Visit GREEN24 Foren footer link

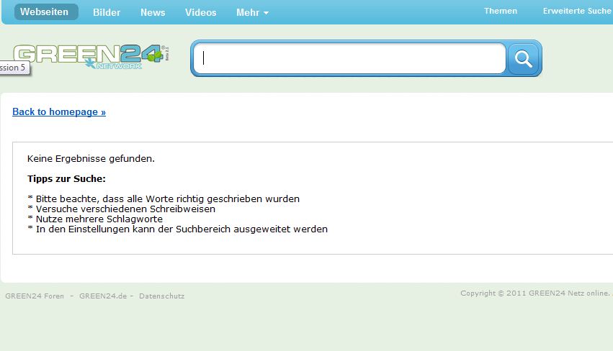(35, 296)
